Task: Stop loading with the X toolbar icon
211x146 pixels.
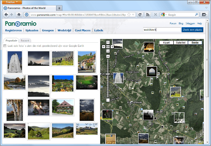Action: click(155, 15)
